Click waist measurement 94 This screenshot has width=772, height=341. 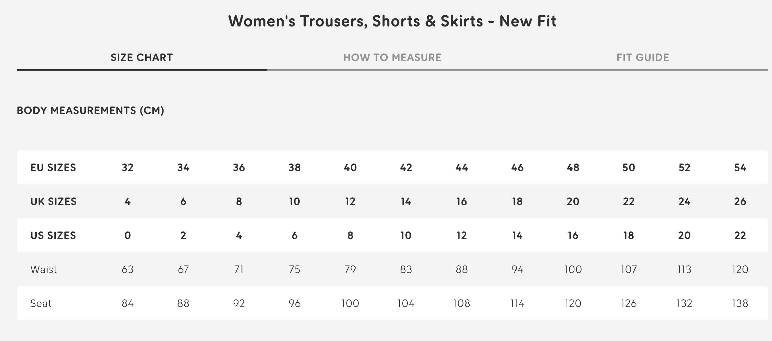click(x=517, y=269)
